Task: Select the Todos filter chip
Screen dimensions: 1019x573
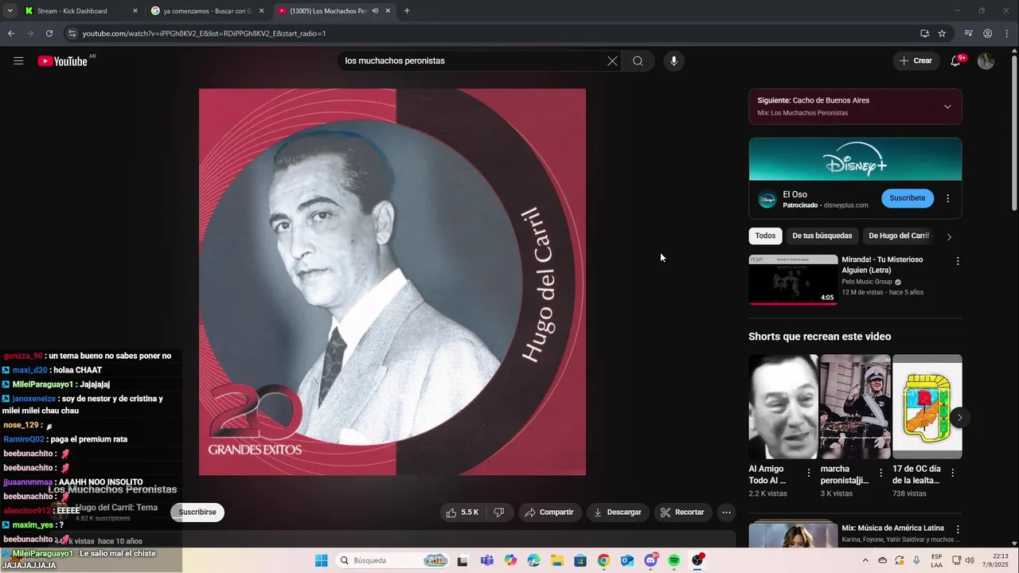Action: click(x=765, y=236)
